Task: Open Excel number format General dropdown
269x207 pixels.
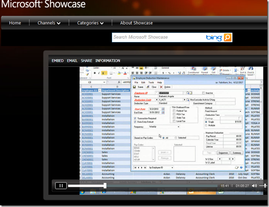Action: pyautogui.click(x=183, y=68)
